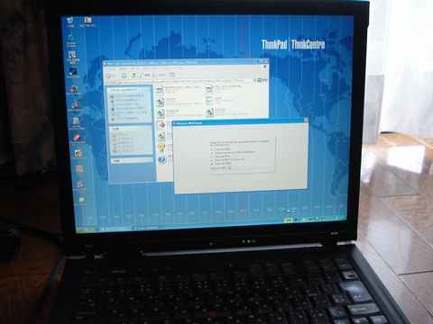The height and width of the screenshot is (324, 433).
Task: Open the View menu in Explorer window
Action: (x=135, y=68)
